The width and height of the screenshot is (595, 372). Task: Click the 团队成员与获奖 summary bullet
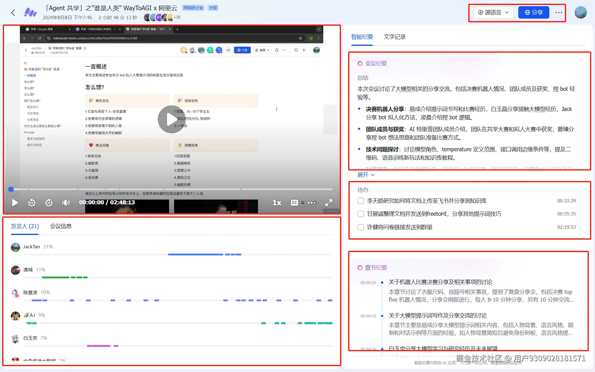pyautogui.click(x=470, y=133)
